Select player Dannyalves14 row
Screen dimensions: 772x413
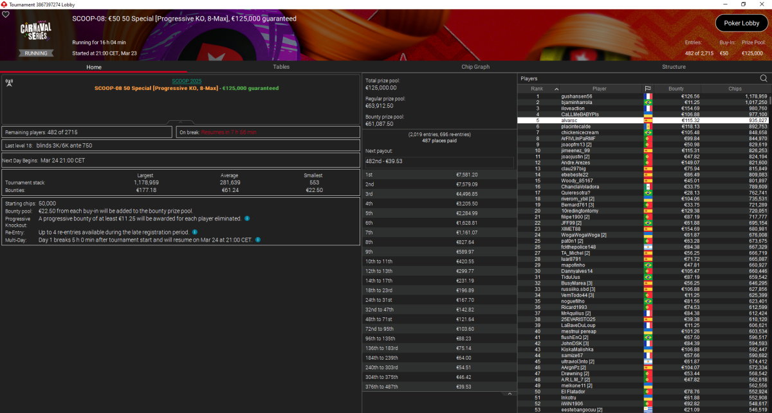tap(643, 271)
